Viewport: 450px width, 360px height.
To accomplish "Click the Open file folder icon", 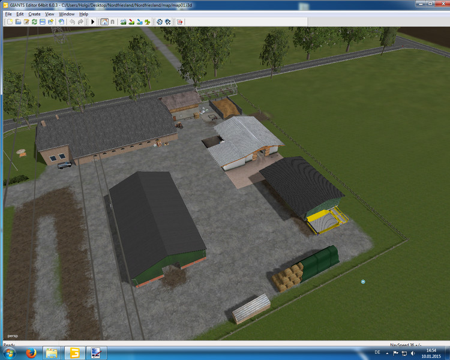I will point(18,22).
